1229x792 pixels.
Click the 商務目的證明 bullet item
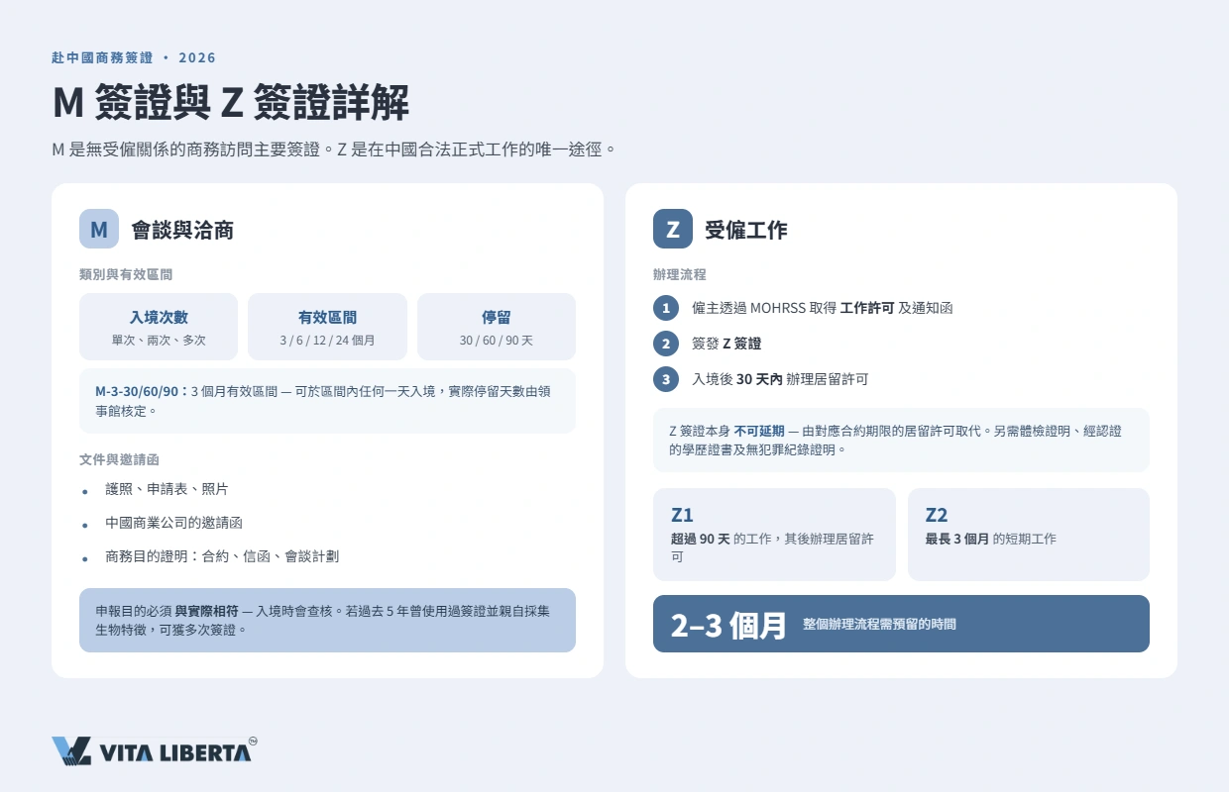tap(222, 556)
